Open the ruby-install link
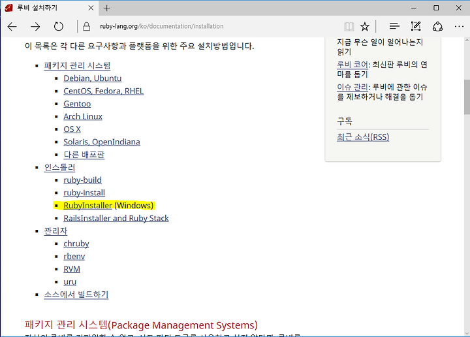Viewport: 470px width, 337px height. click(x=84, y=193)
